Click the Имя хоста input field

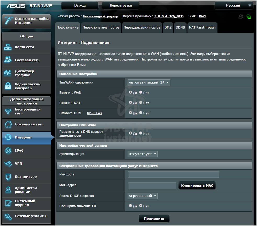click(x=174, y=174)
